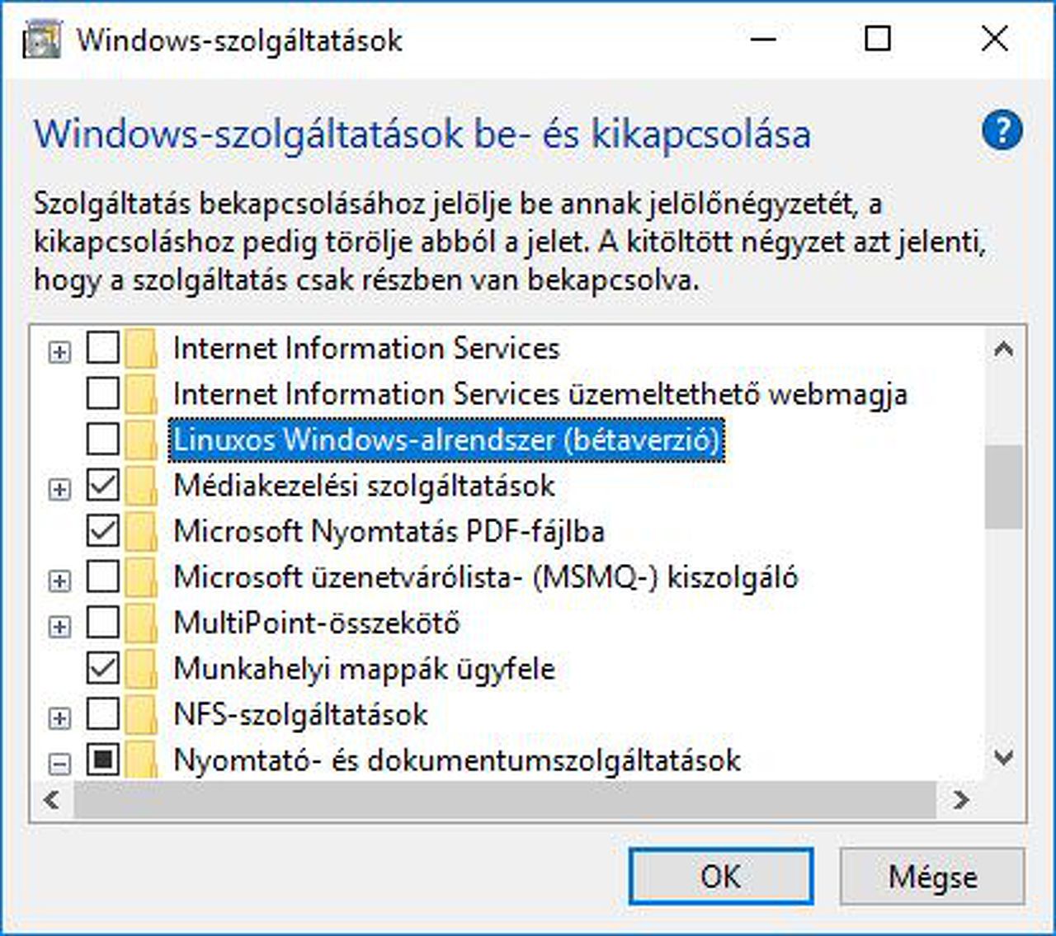This screenshot has height=936, width=1056.
Task: Cancel with the Mégse button
Action: click(x=932, y=877)
